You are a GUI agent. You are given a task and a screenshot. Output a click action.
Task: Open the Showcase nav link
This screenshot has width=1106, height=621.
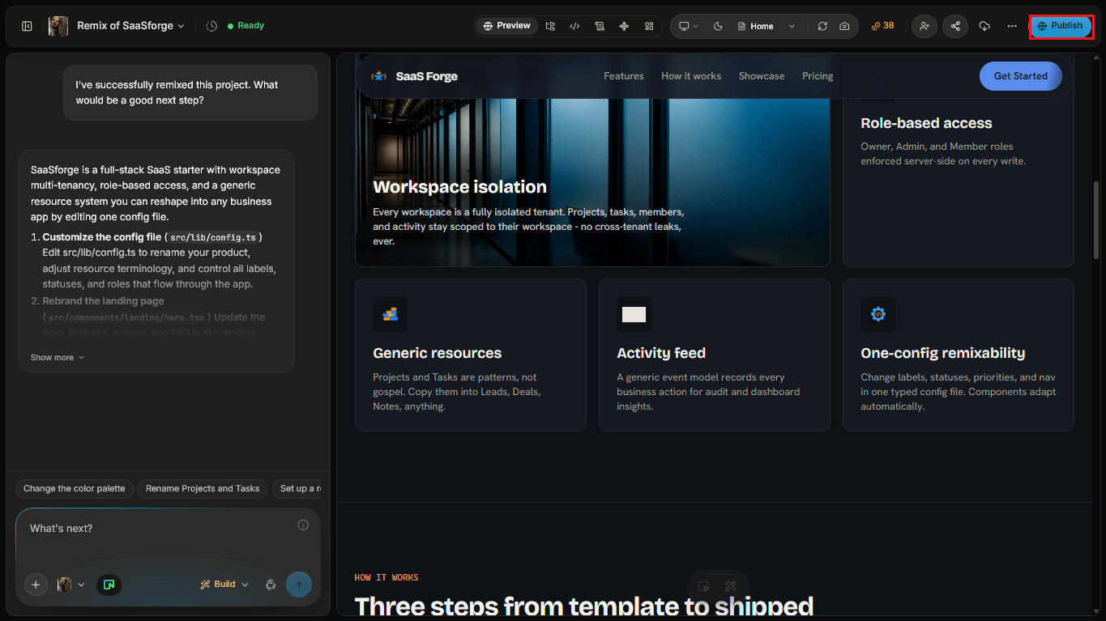click(x=762, y=76)
